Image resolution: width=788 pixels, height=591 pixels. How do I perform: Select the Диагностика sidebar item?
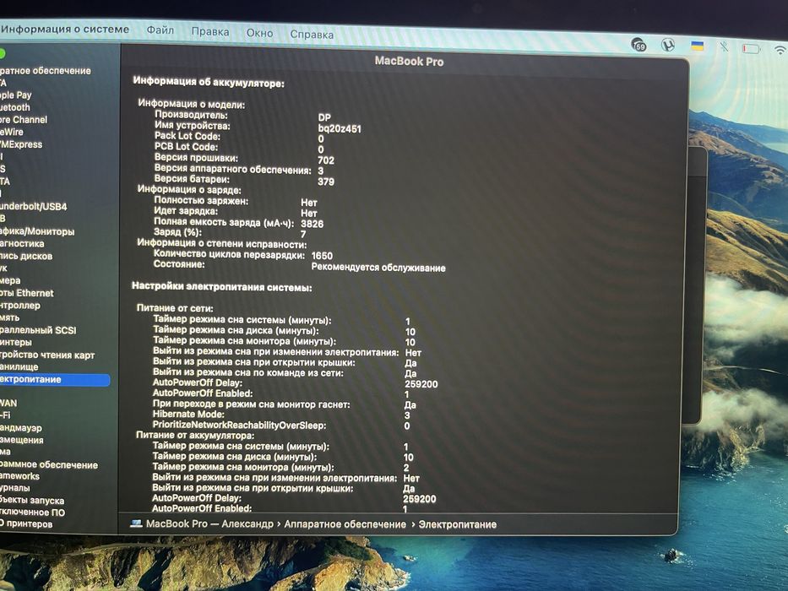point(22,244)
